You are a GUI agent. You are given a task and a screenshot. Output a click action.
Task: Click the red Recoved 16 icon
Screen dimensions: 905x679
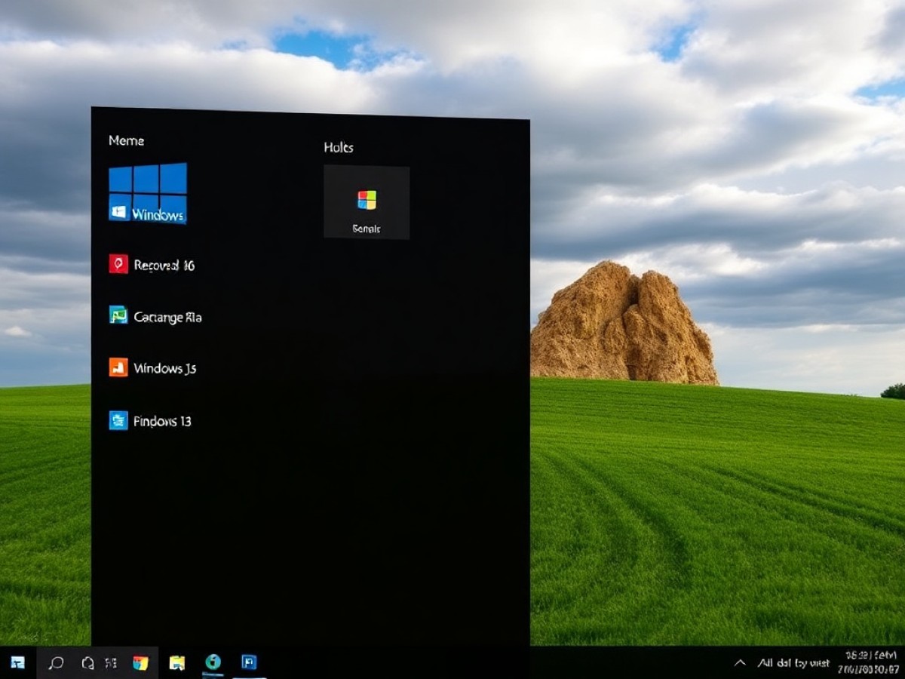118,263
